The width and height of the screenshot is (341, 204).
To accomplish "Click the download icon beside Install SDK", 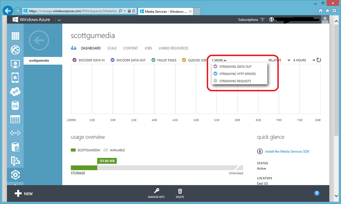I will 260,151.
